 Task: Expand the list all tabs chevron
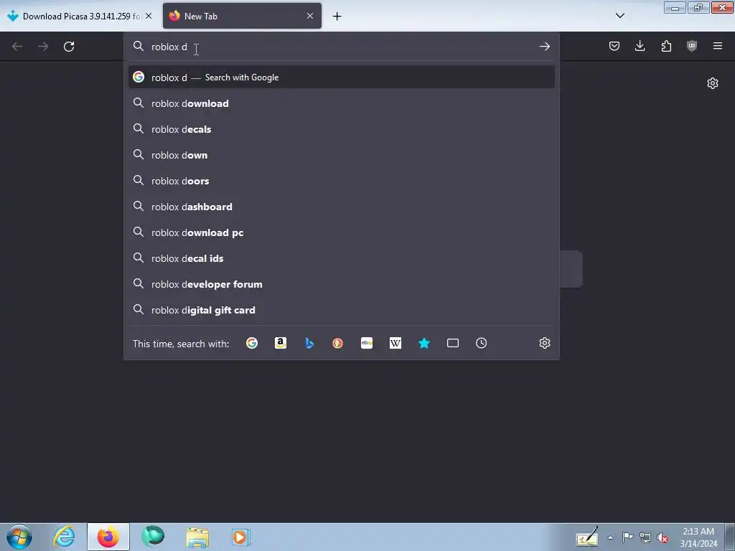tap(619, 16)
